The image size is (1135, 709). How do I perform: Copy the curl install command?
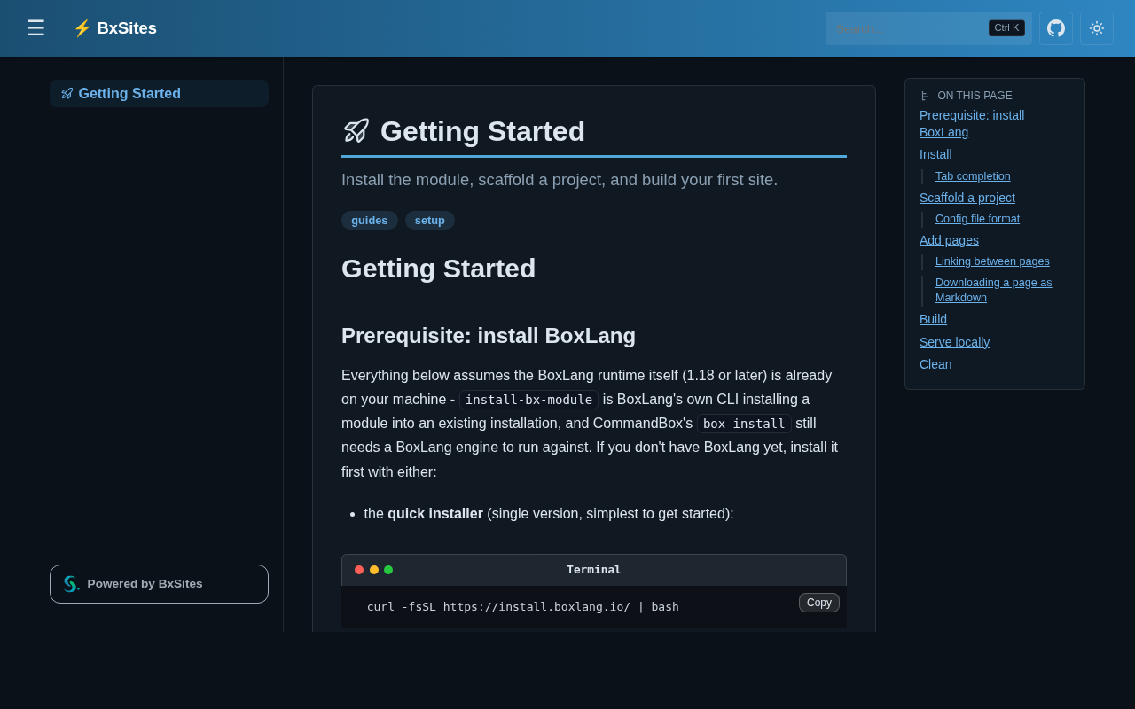coord(819,603)
